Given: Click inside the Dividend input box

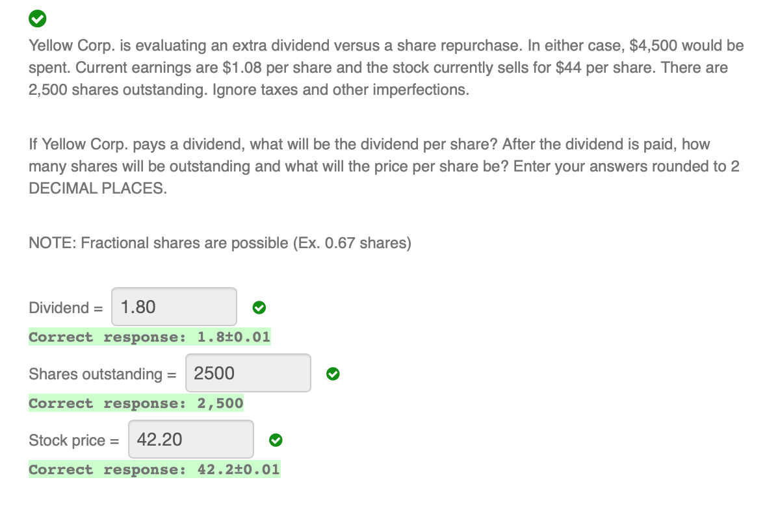Looking at the screenshot, I should point(174,306).
